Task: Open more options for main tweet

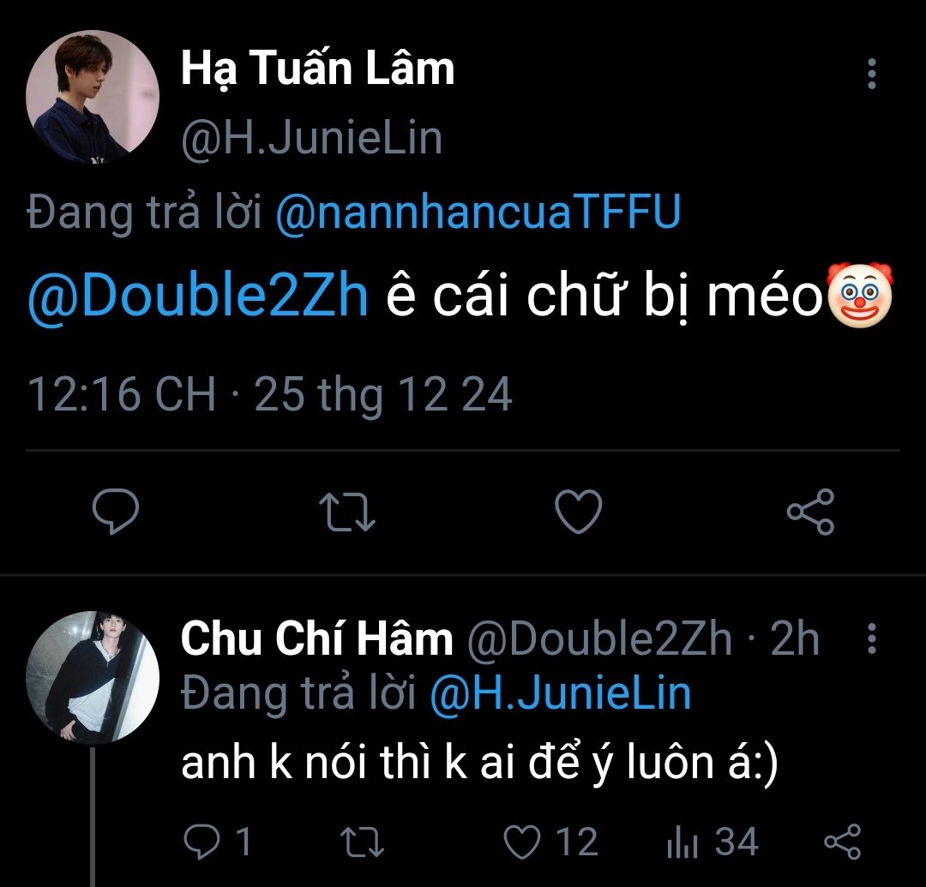Action: [x=871, y=75]
